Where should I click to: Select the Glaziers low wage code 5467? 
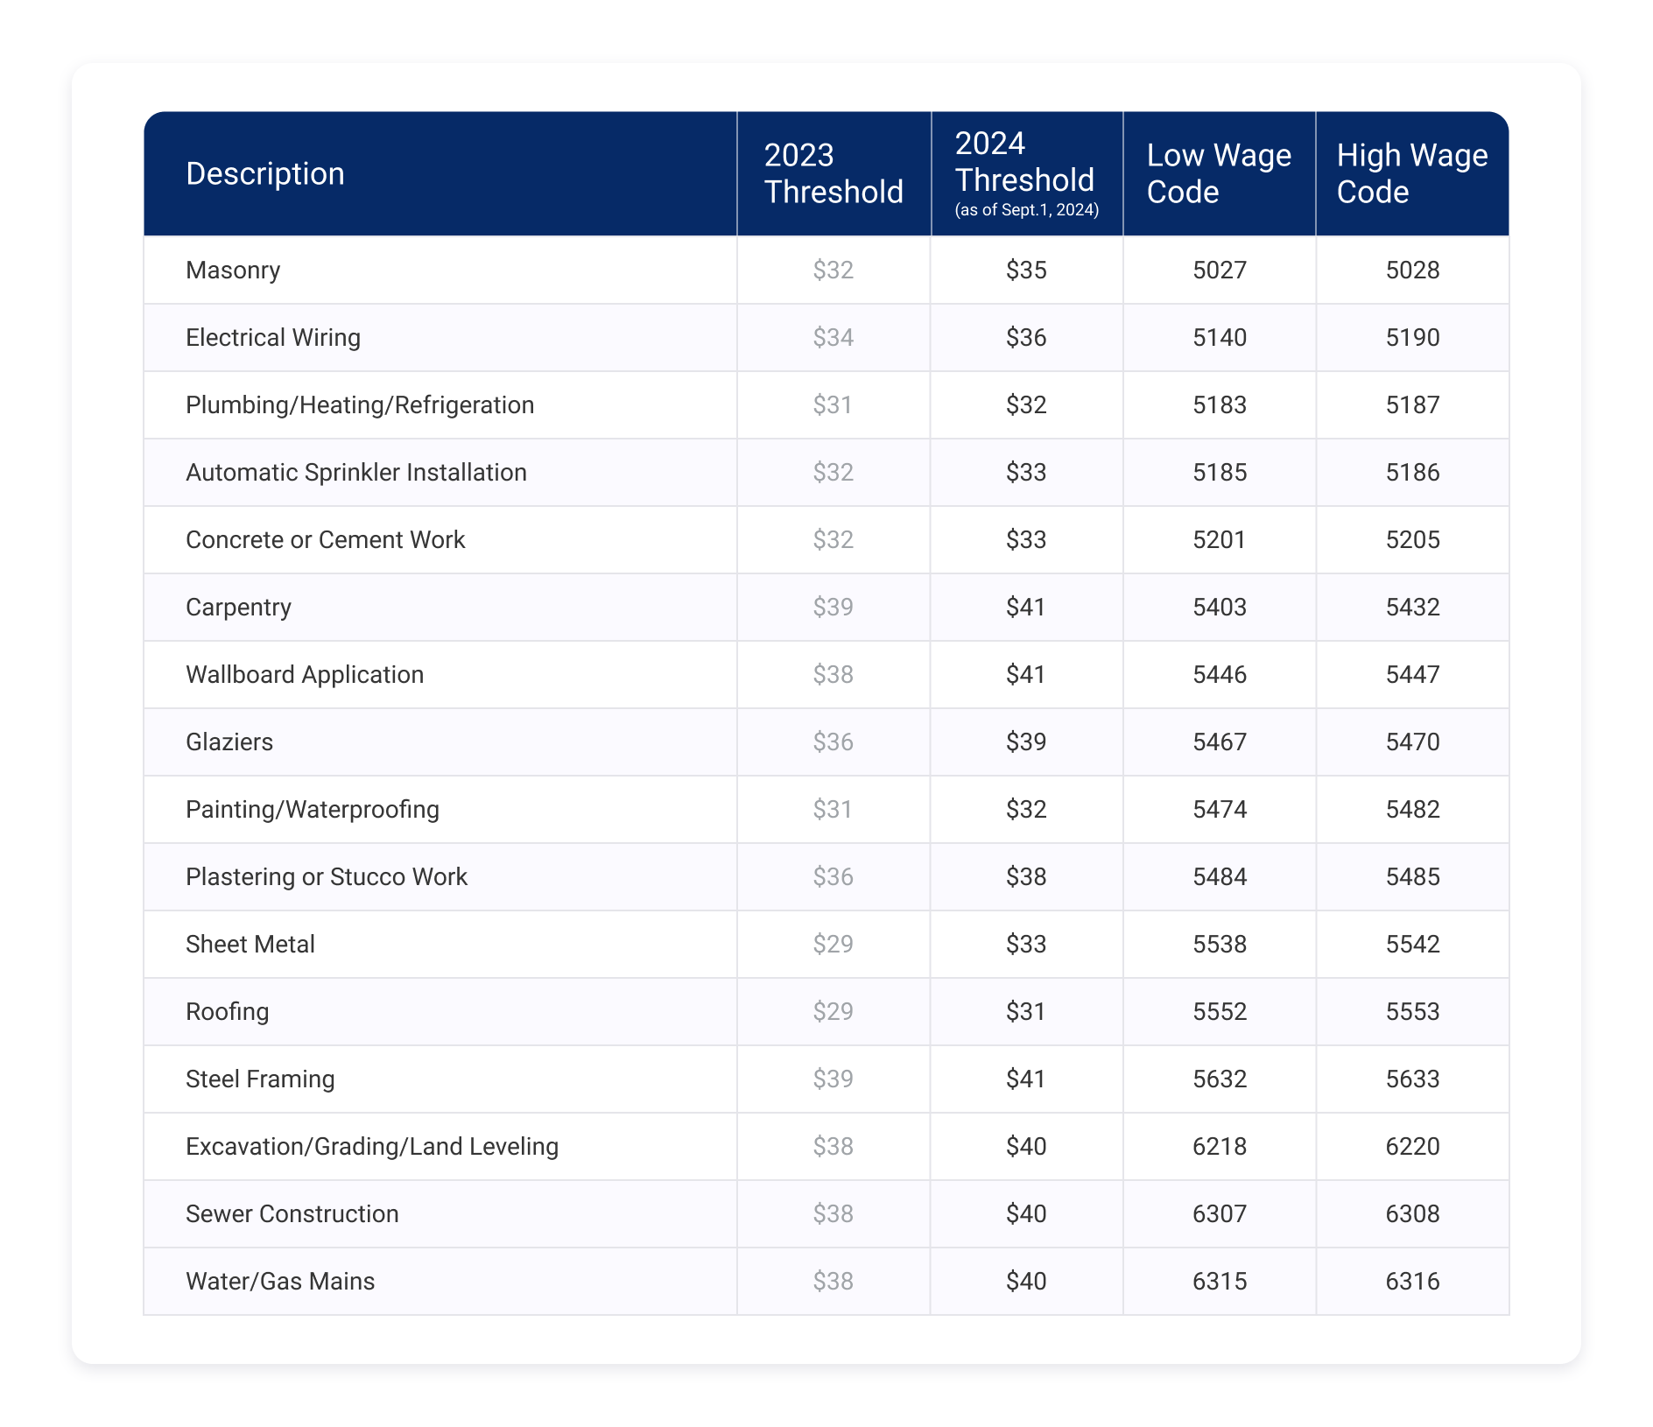[x=1218, y=742]
